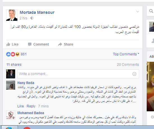Open Mortada Mansour profile name link
The image size is (154, 129).
37,12
